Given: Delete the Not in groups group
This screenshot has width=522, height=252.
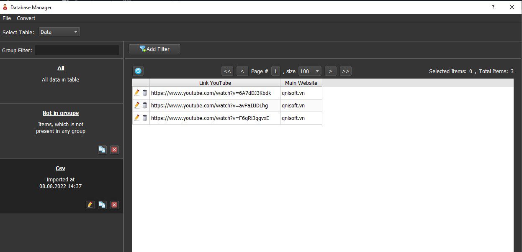Looking at the screenshot, I should 114,150.
